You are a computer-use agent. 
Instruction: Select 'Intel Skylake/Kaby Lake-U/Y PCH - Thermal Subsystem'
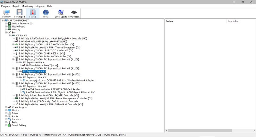point(49,47)
